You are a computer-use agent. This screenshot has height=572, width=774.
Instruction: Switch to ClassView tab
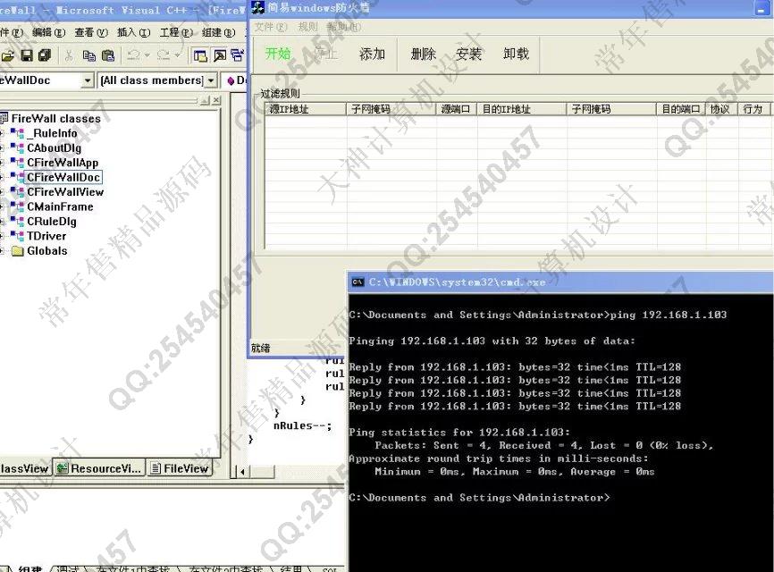[25, 467]
